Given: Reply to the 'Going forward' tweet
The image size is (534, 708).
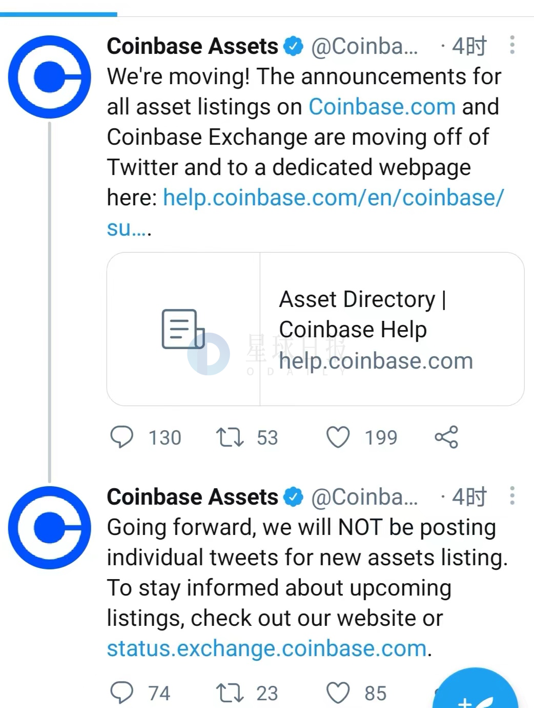Looking at the screenshot, I should [x=122, y=693].
